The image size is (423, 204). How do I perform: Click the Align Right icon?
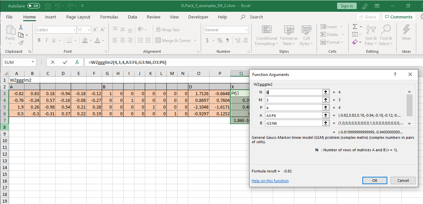point(130,40)
